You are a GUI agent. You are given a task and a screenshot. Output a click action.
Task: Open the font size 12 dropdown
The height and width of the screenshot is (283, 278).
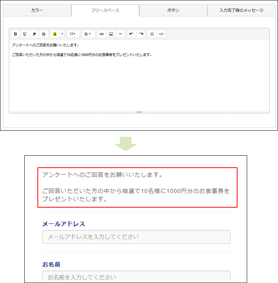(x=72, y=34)
